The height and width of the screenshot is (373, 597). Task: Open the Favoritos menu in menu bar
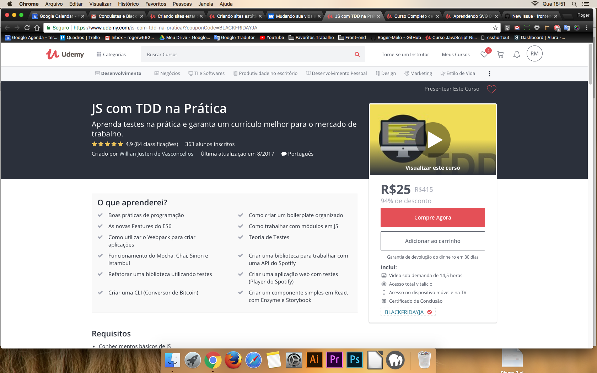coord(156,4)
